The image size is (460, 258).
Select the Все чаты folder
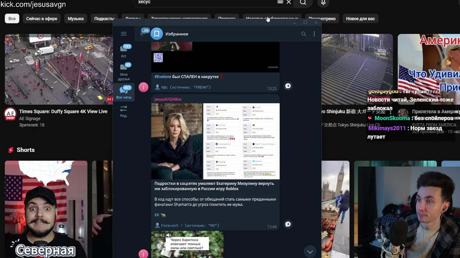click(124, 92)
